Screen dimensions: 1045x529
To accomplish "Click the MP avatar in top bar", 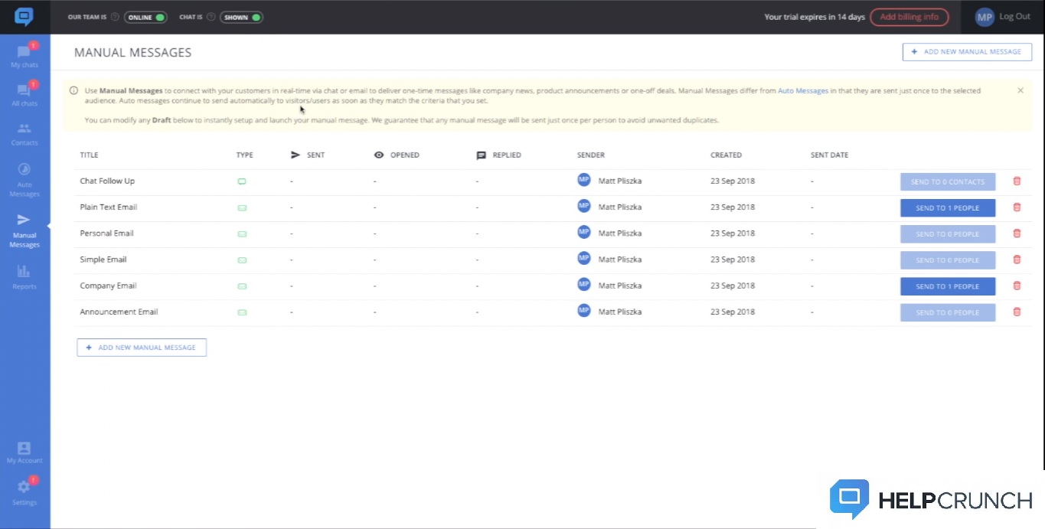I will click(984, 16).
